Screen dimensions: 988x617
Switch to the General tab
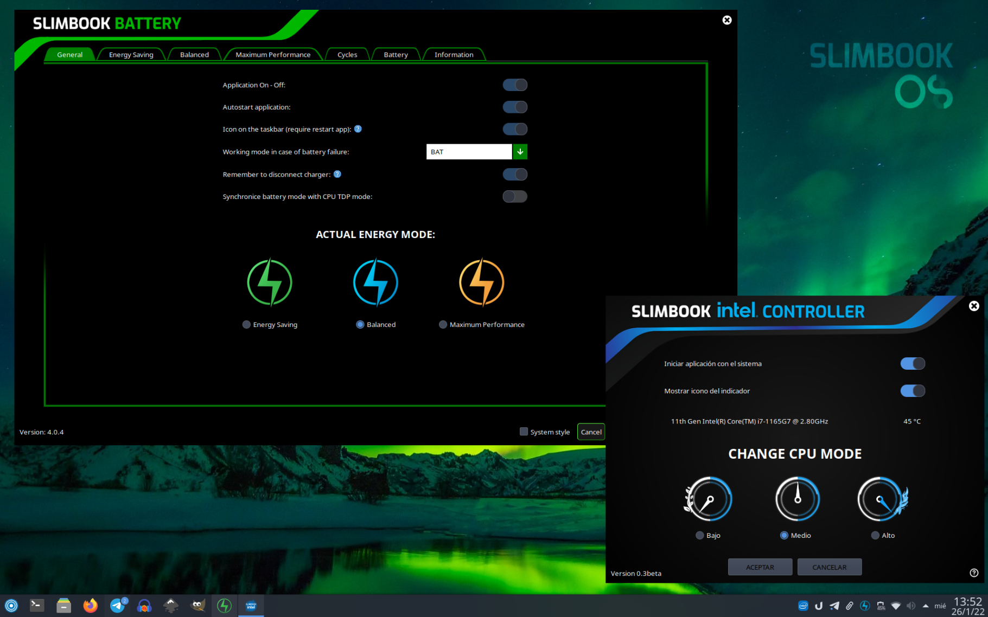coord(69,54)
